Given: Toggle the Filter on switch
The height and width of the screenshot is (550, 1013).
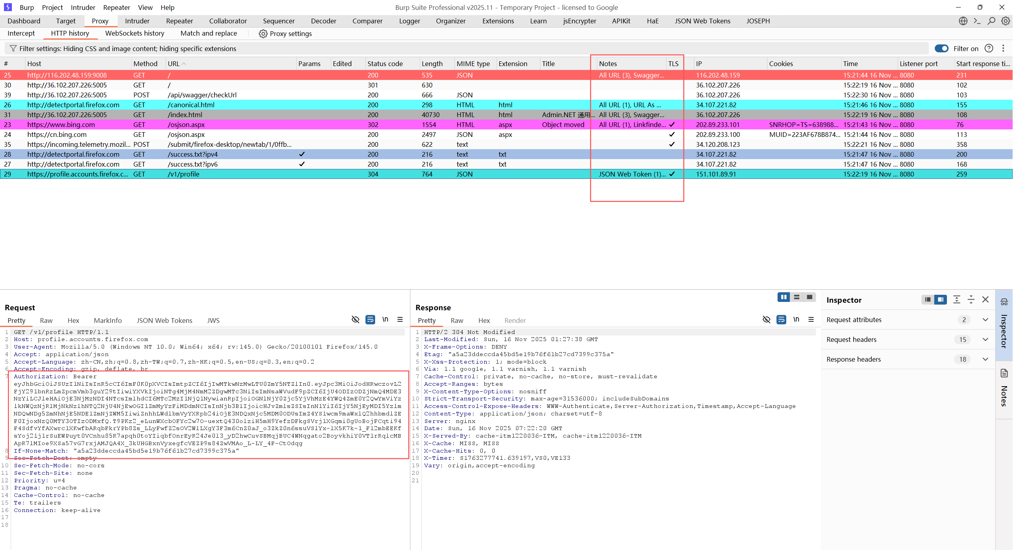Looking at the screenshot, I should (941, 48).
